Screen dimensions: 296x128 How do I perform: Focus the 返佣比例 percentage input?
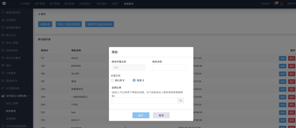click(x=144, y=101)
